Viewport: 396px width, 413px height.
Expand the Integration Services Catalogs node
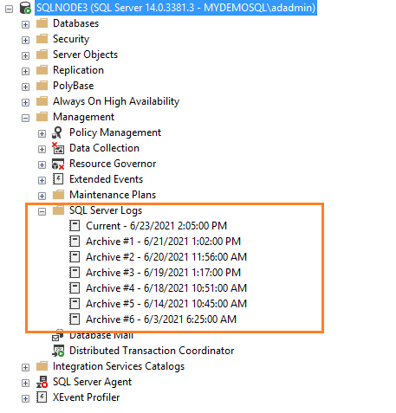25,368
